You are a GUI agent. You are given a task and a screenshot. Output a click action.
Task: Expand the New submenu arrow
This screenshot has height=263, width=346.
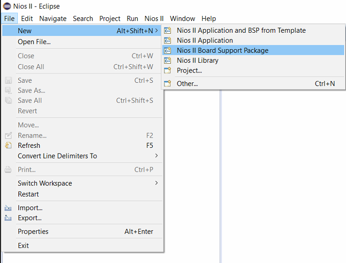point(156,31)
